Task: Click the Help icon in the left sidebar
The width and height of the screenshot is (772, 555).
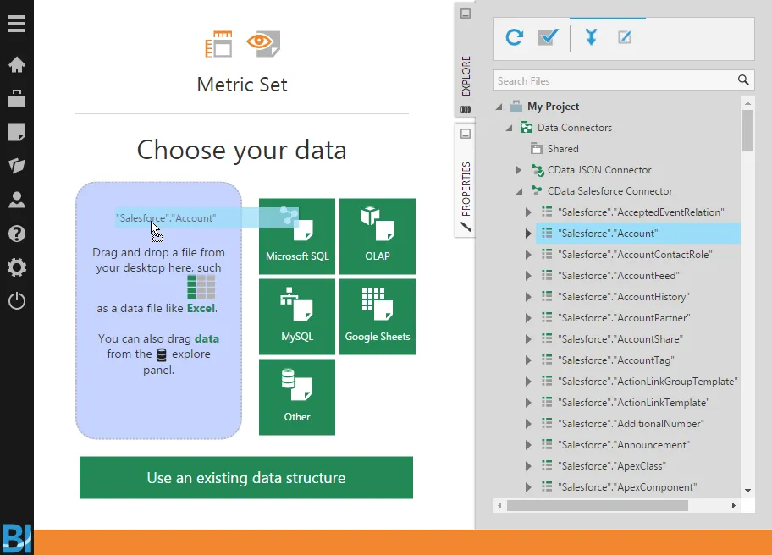Action: pos(18,234)
